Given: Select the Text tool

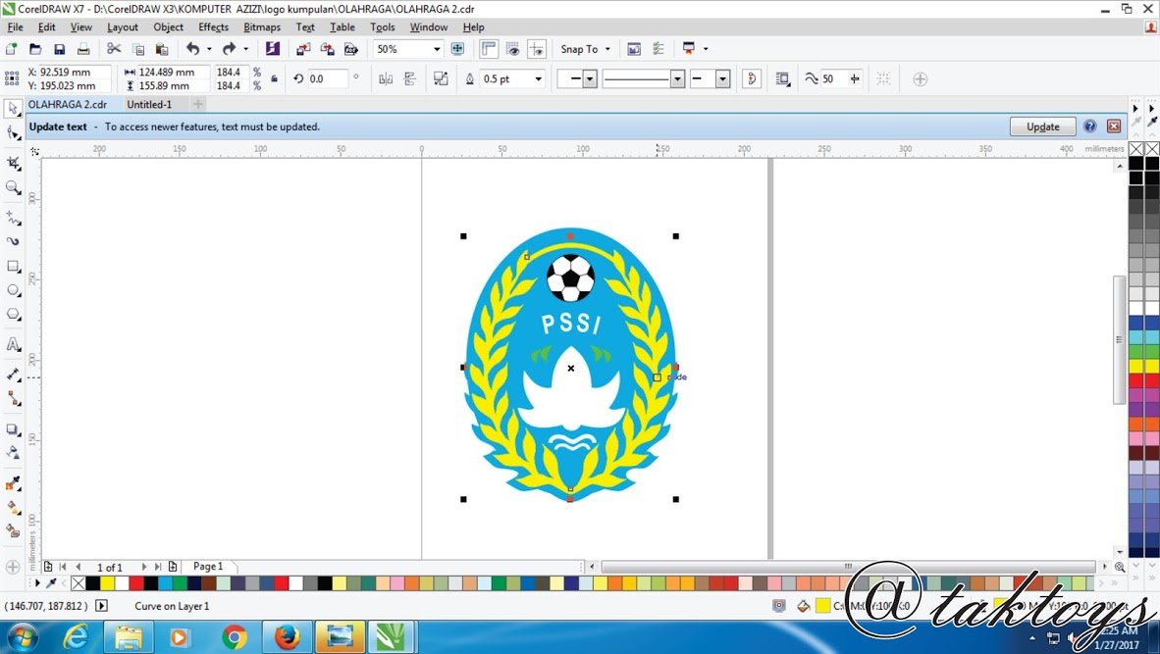Looking at the screenshot, I should (x=13, y=345).
